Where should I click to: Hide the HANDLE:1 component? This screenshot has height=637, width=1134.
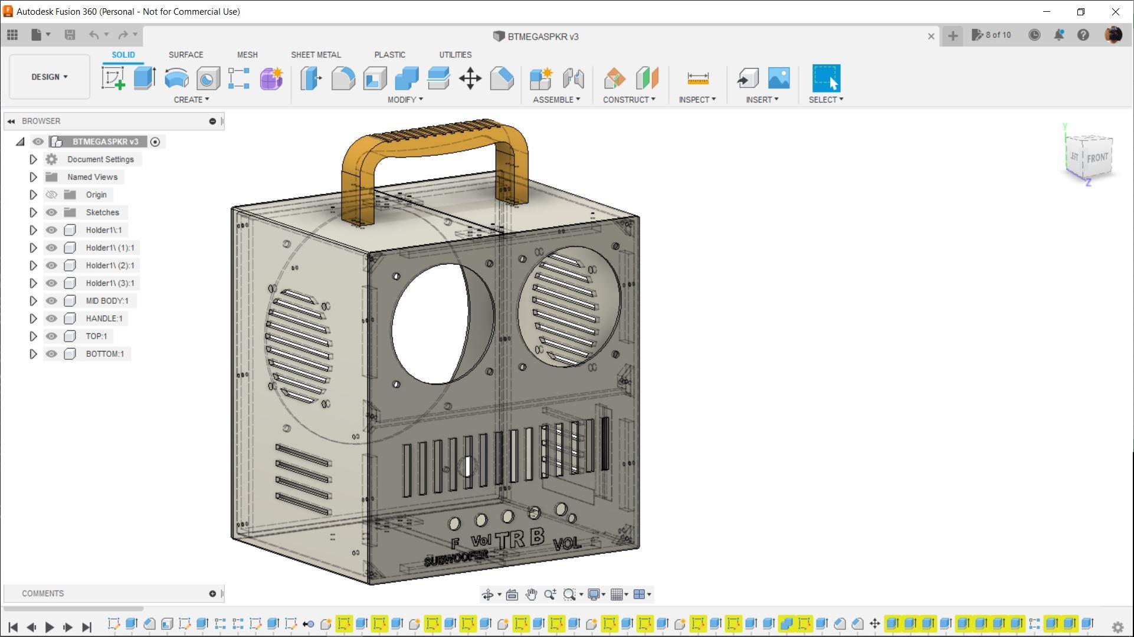tap(51, 318)
